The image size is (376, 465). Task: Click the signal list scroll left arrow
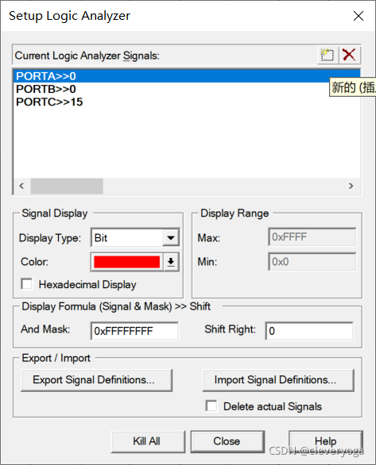[21, 186]
